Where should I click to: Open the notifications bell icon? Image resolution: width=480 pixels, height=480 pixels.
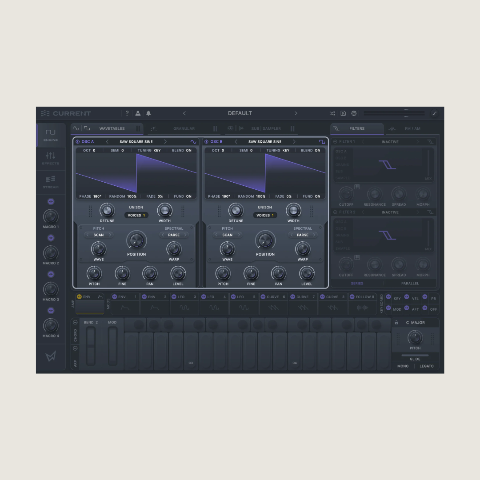coord(148,113)
